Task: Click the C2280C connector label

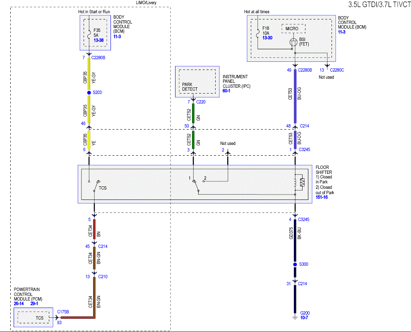Action: click(x=337, y=70)
